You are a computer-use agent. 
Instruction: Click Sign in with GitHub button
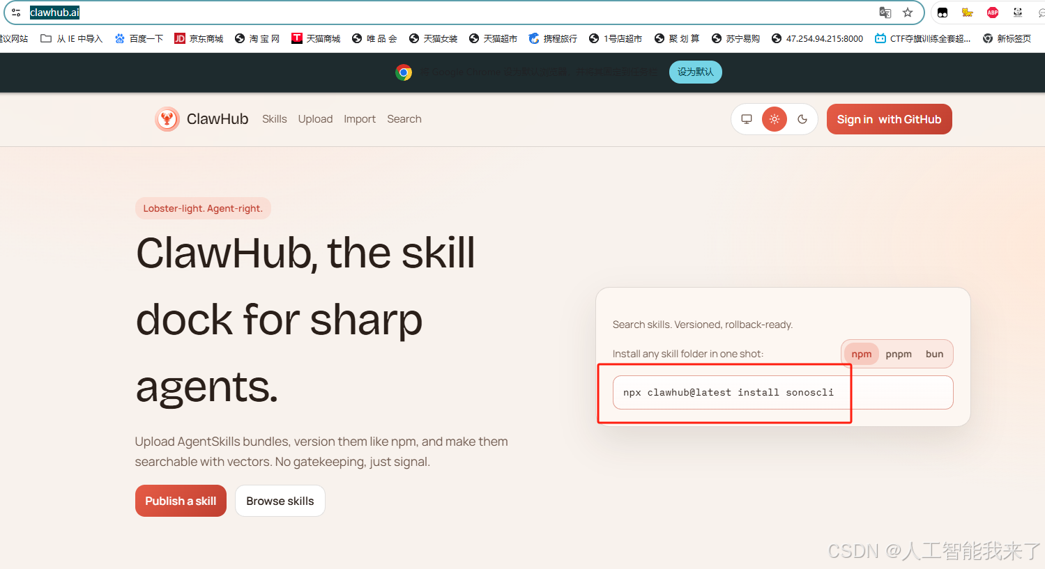point(890,119)
